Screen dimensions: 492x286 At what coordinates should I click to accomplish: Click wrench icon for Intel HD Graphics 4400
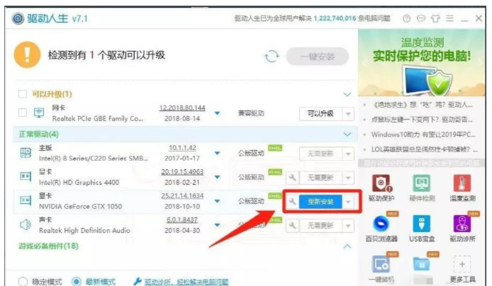tap(292, 178)
